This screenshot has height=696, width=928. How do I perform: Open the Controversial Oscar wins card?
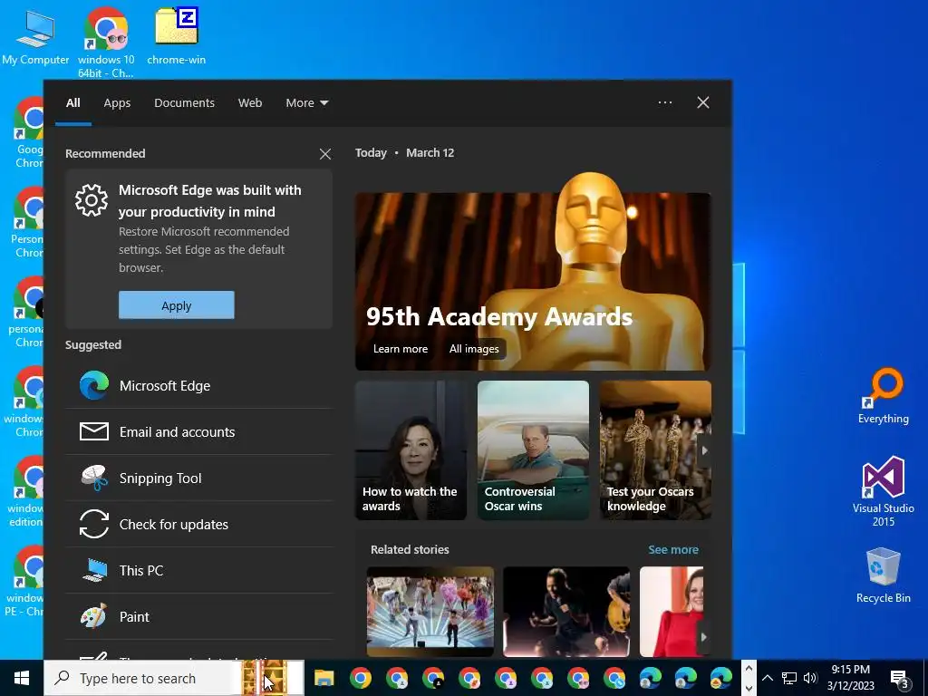tap(533, 450)
